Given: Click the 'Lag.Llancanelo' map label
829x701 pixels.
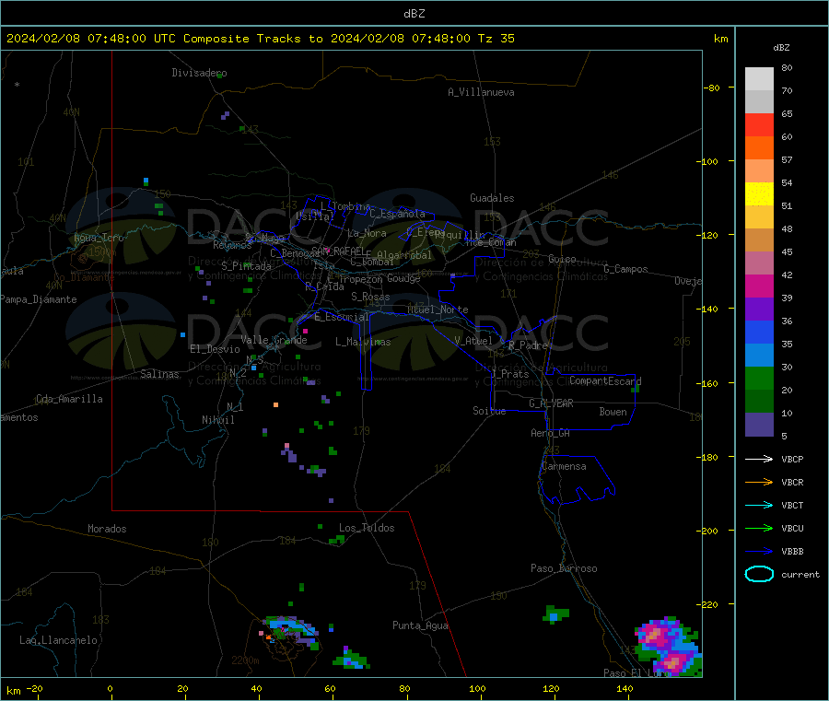Looking at the screenshot, I should 58,640.
